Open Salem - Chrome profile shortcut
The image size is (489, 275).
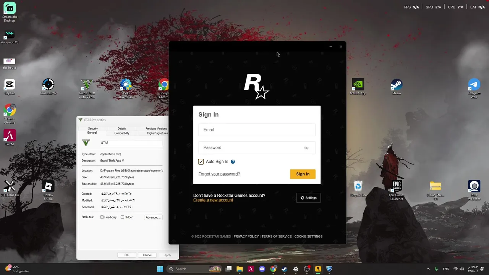coord(10,115)
